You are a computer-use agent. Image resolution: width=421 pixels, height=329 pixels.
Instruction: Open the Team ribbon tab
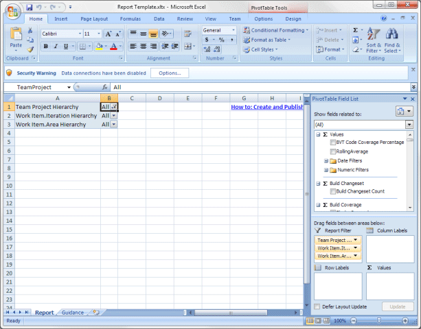click(x=235, y=19)
